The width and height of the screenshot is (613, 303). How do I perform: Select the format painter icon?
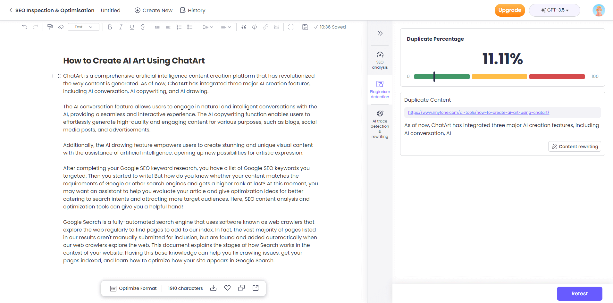click(x=50, y=27)
